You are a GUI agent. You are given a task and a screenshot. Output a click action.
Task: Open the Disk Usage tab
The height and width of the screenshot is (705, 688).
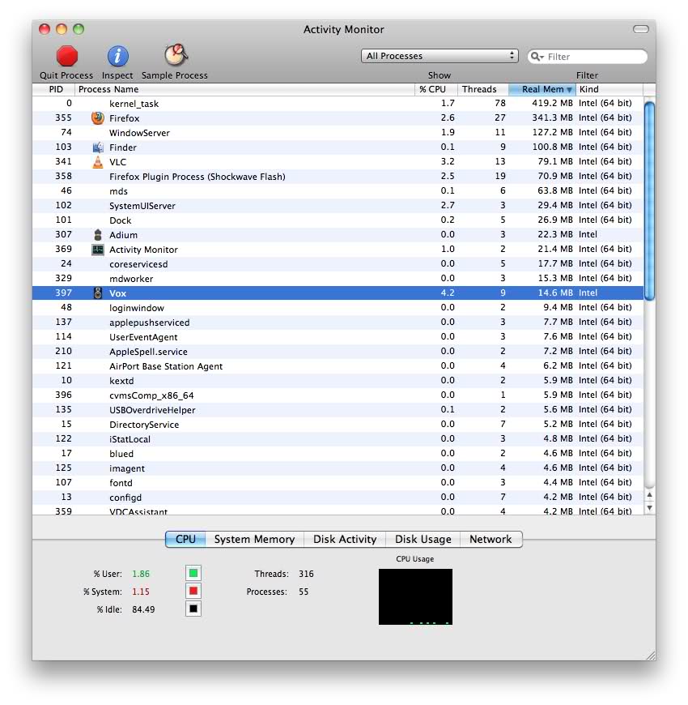coord(423,539)
